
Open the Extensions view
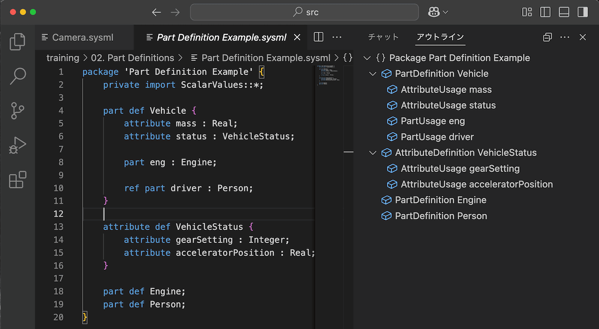pos(17,179)
